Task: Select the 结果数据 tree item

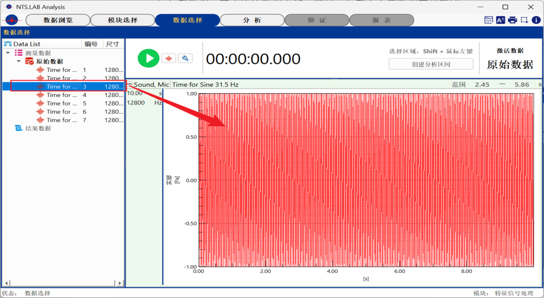Action: tap(38, 128)
